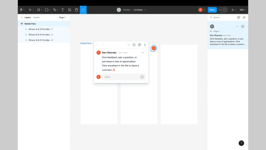Open the message options ellipsis beside Just now
This screenshot has height=150, width=266.
(x=143, y=53)
